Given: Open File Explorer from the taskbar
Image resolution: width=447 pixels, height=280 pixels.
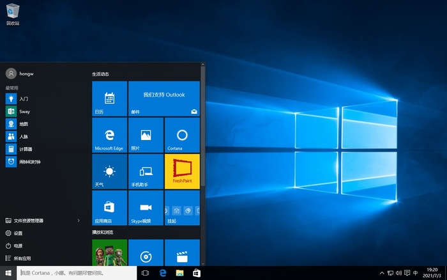Looking at the screenshot, I should (x=179, y=273).
